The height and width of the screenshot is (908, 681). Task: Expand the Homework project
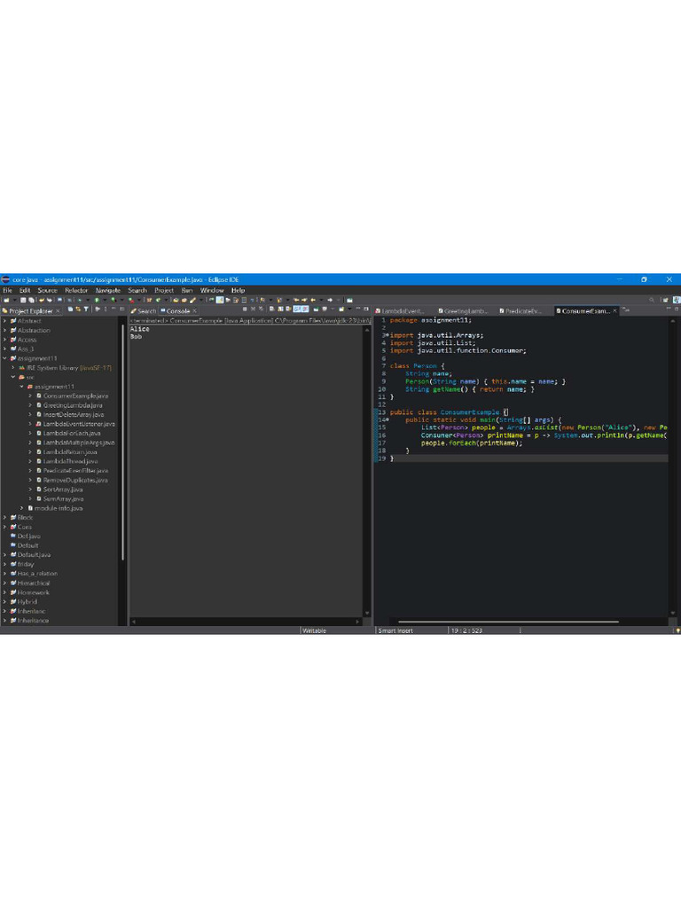pyautogui.click(x=4, y=592)
